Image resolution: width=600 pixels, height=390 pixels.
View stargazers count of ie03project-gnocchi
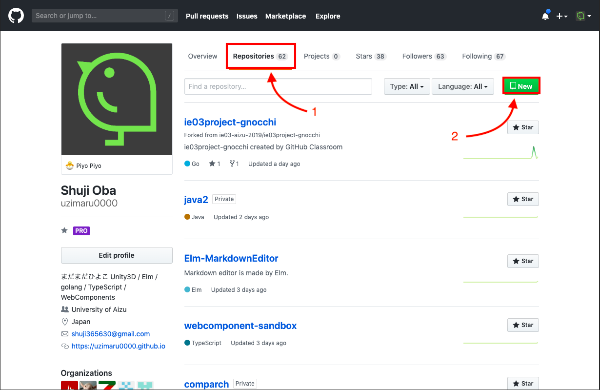(x=215, y=164)
